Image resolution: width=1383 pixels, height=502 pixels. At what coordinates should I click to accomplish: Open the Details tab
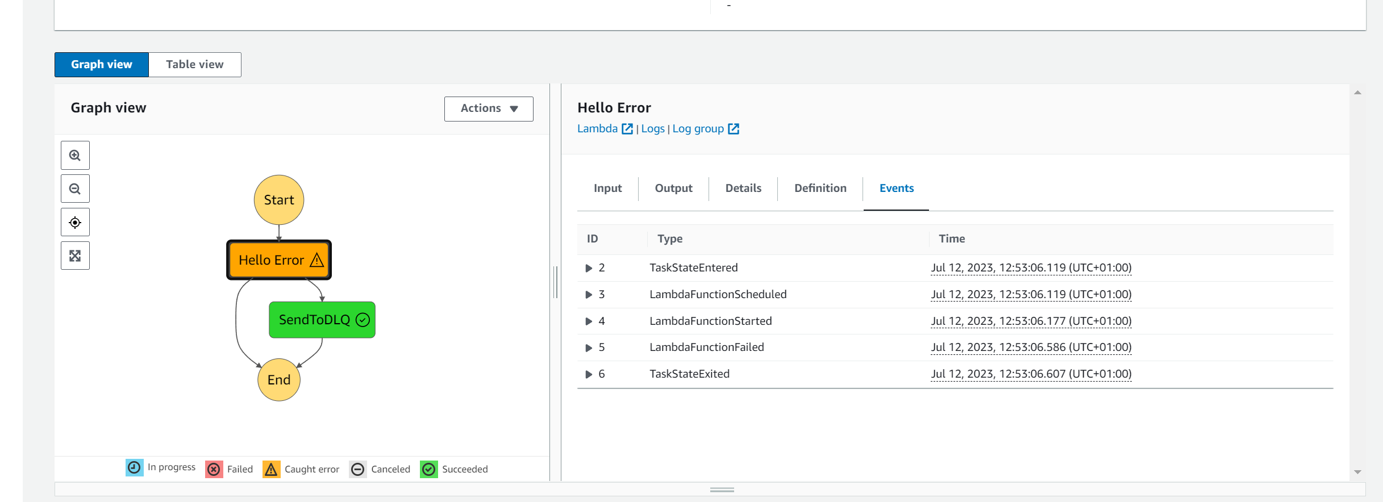click(743, 189)
